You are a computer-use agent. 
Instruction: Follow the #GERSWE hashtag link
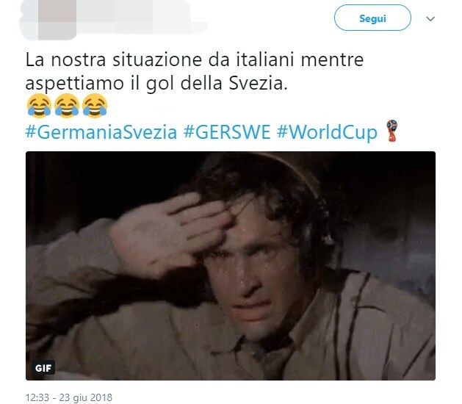pyautogui.click(x=227, y=131)
